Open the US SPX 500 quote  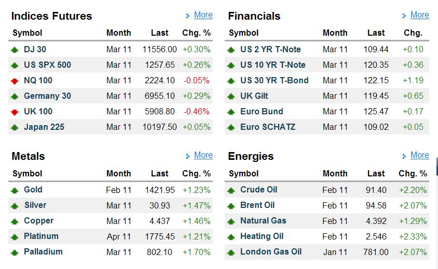(47, 65)
